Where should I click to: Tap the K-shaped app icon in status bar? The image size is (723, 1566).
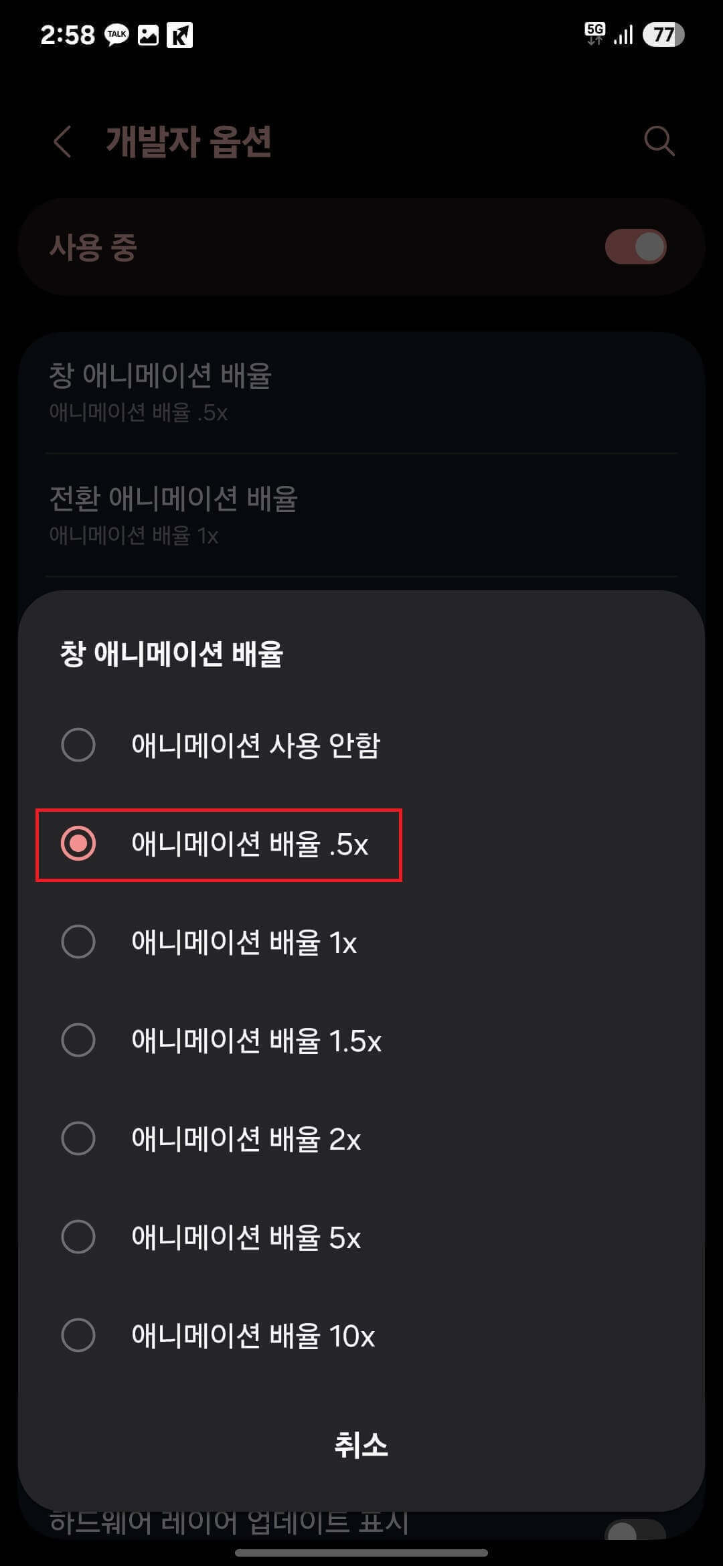[x=179, y=35]
